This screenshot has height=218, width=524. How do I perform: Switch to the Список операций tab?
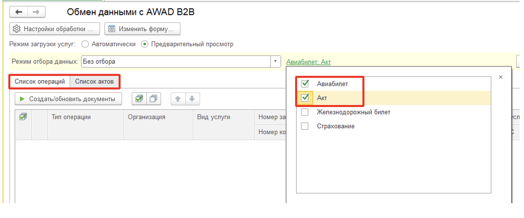tap(40, 82)
